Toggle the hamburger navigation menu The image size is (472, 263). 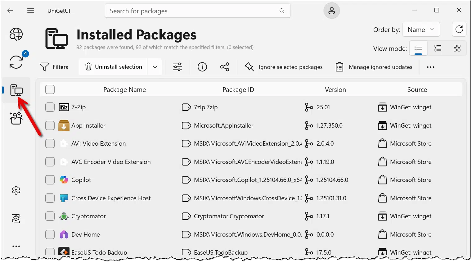(x=31, y=11)
